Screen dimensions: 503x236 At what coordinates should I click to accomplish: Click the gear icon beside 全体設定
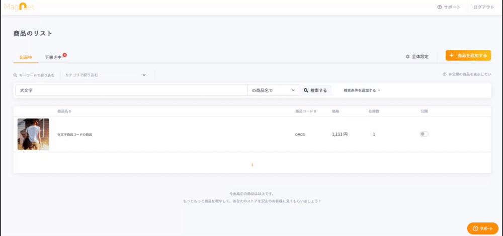[407, 56]
